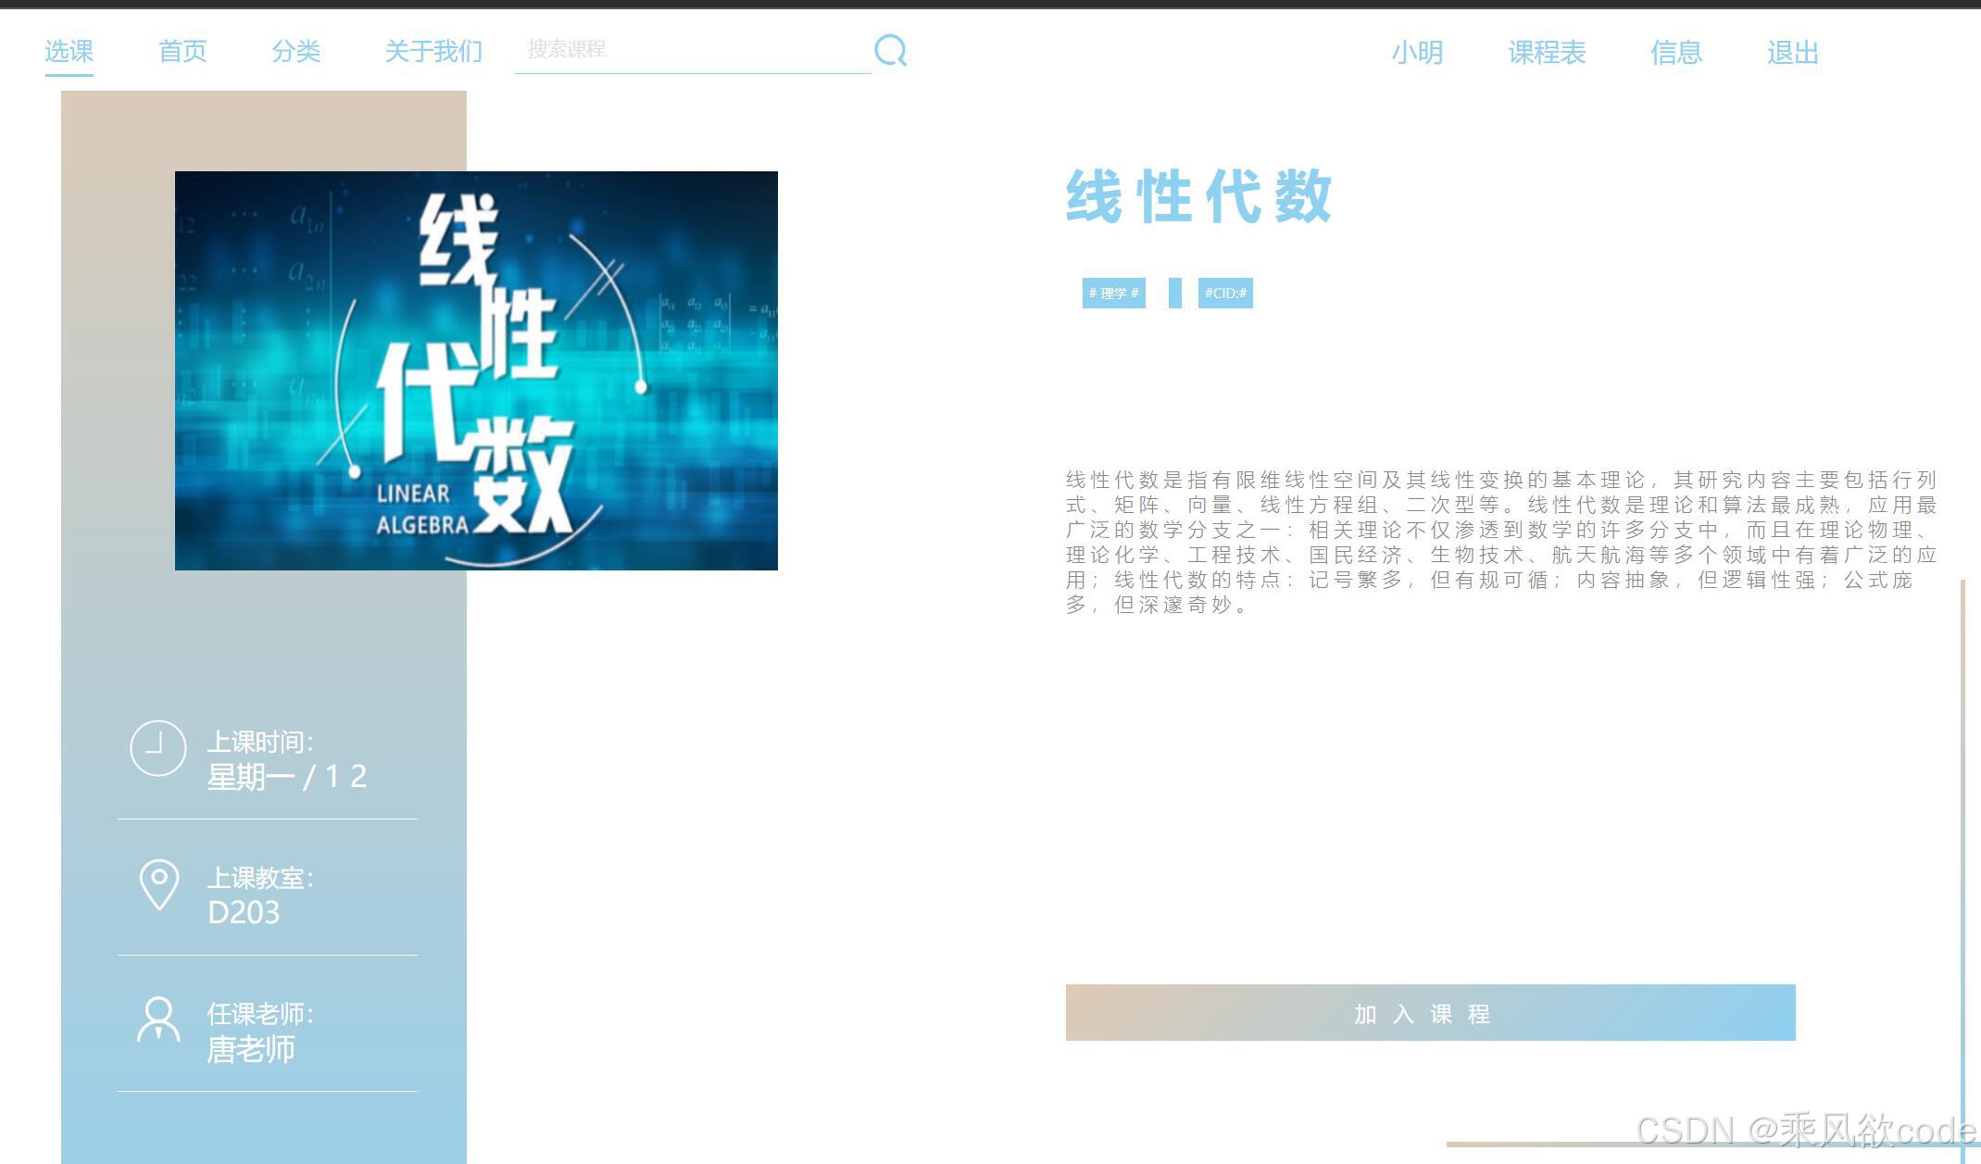Viewport: 1981px width, 1164px height.
Task: Click the 退出 logout link
Action: tap(1791, 53)
